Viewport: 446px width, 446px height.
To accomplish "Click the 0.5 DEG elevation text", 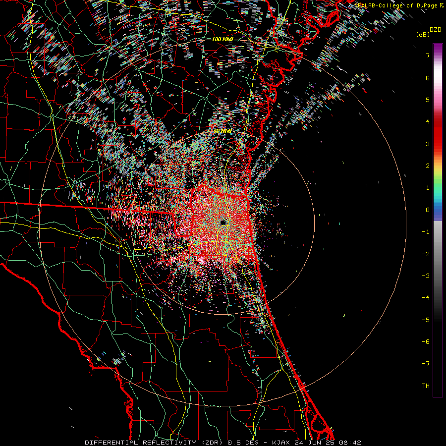I will tap(243, 443).
